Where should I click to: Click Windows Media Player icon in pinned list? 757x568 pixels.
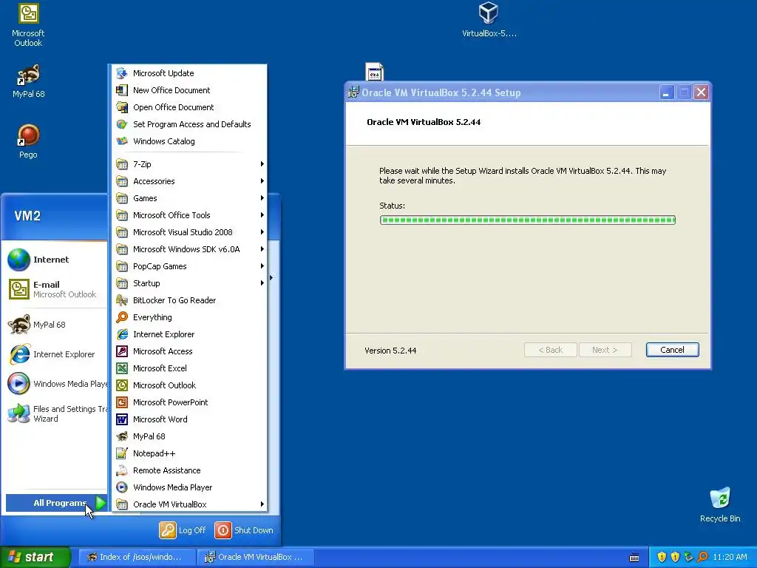click(x=18, y=384)
